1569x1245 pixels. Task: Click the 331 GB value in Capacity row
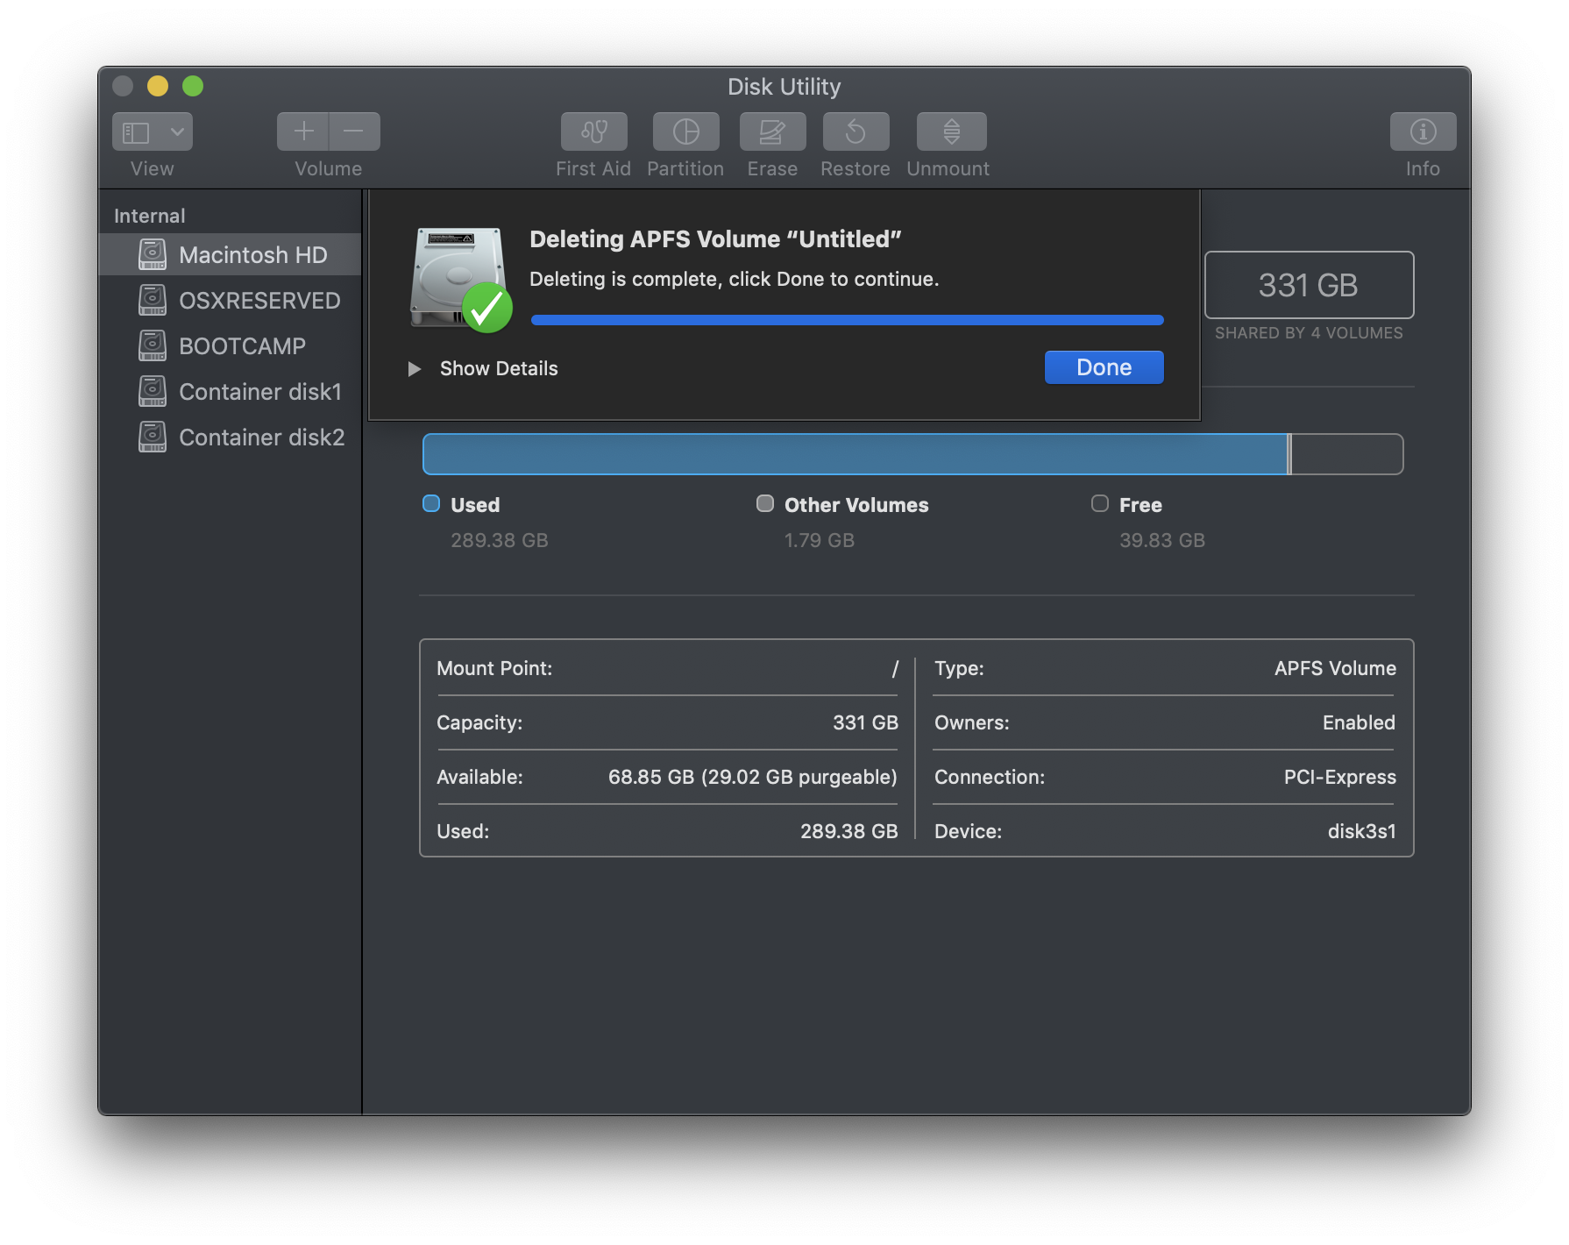865,722
